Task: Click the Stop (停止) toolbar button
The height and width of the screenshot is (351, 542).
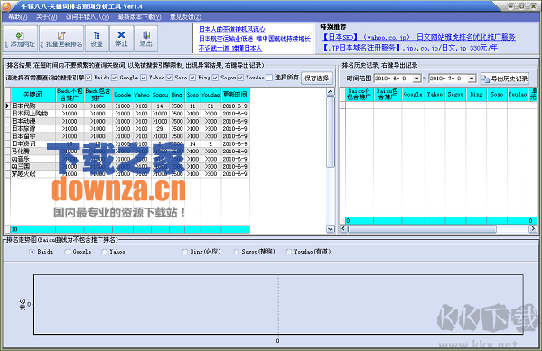Action: pos(121,39)
